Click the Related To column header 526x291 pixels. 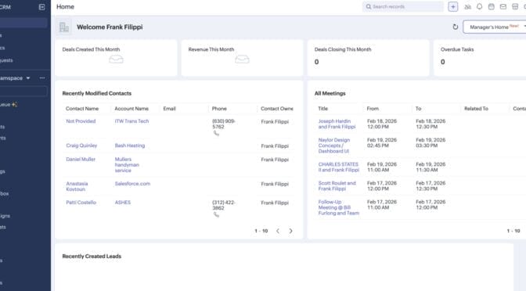click(476, 109)
